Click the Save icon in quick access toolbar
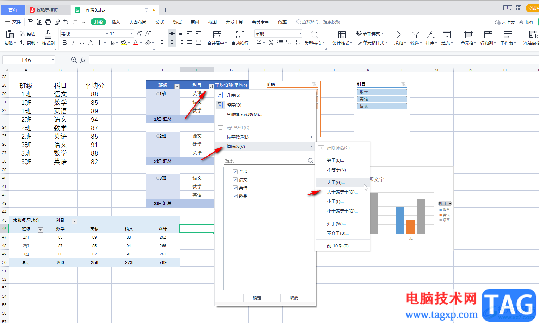 (30, 22)
